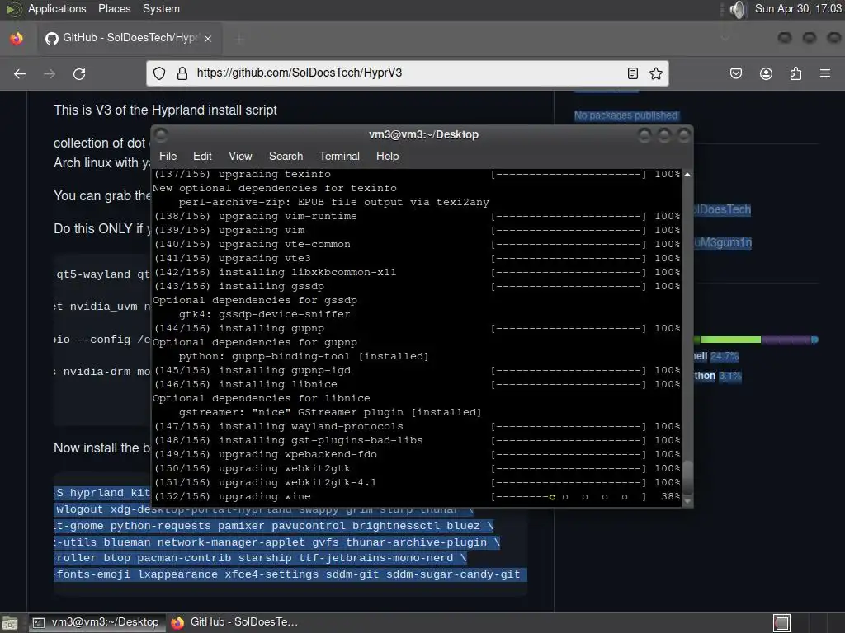Screen dimensions: 845x633
Task: Click the clock showing Sun Apr 30
Action: [x=798, y=8]
